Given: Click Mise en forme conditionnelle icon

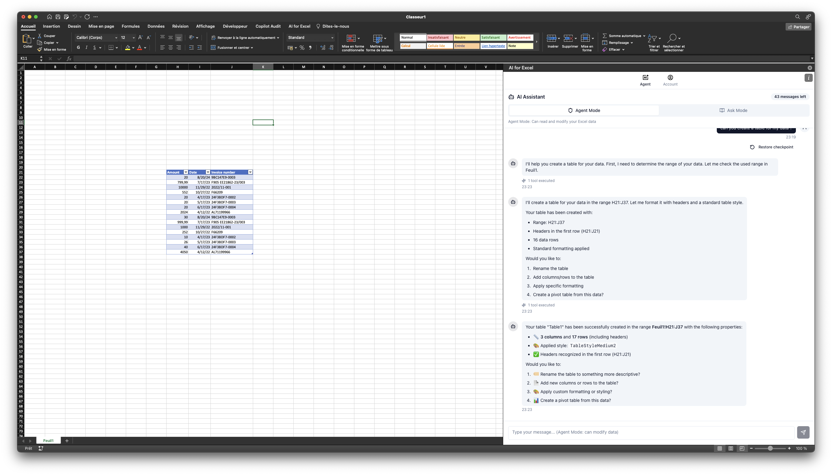Looking at the screenshot, I should (351, 39).
